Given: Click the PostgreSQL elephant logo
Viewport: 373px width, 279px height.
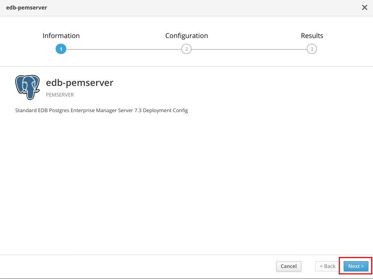Looking at the screenshot, I should point(27,87).
